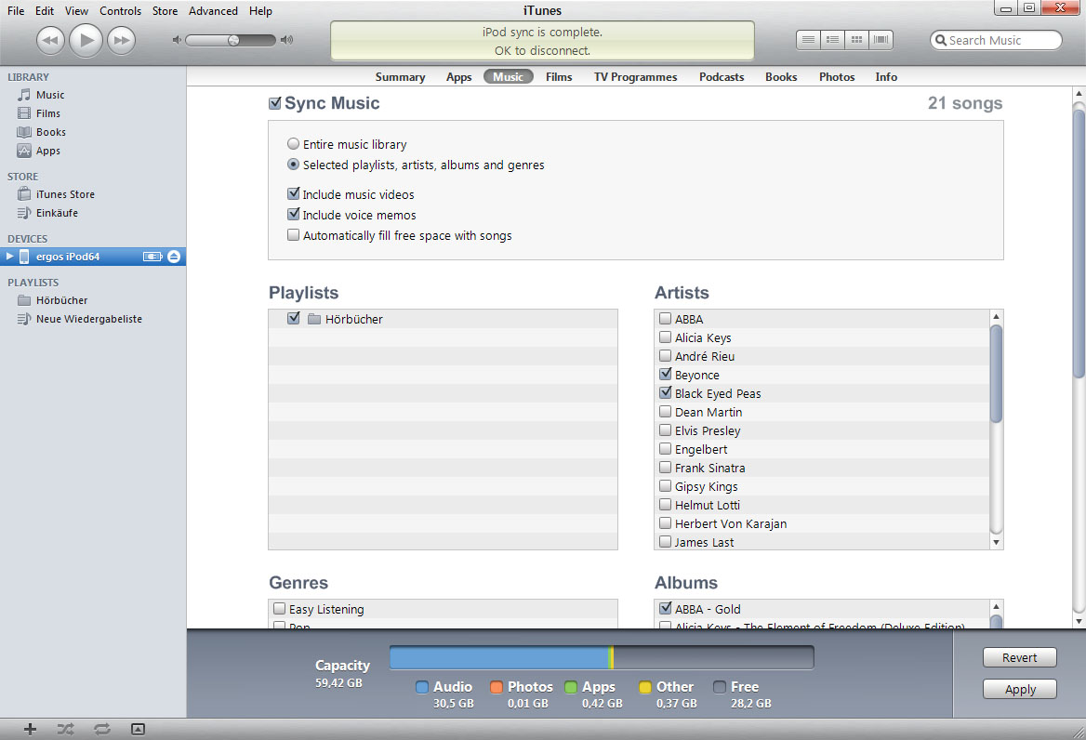
Task: Open Neue Wiedergabeliste playlist icon
Action: click(x=24, y=319)
